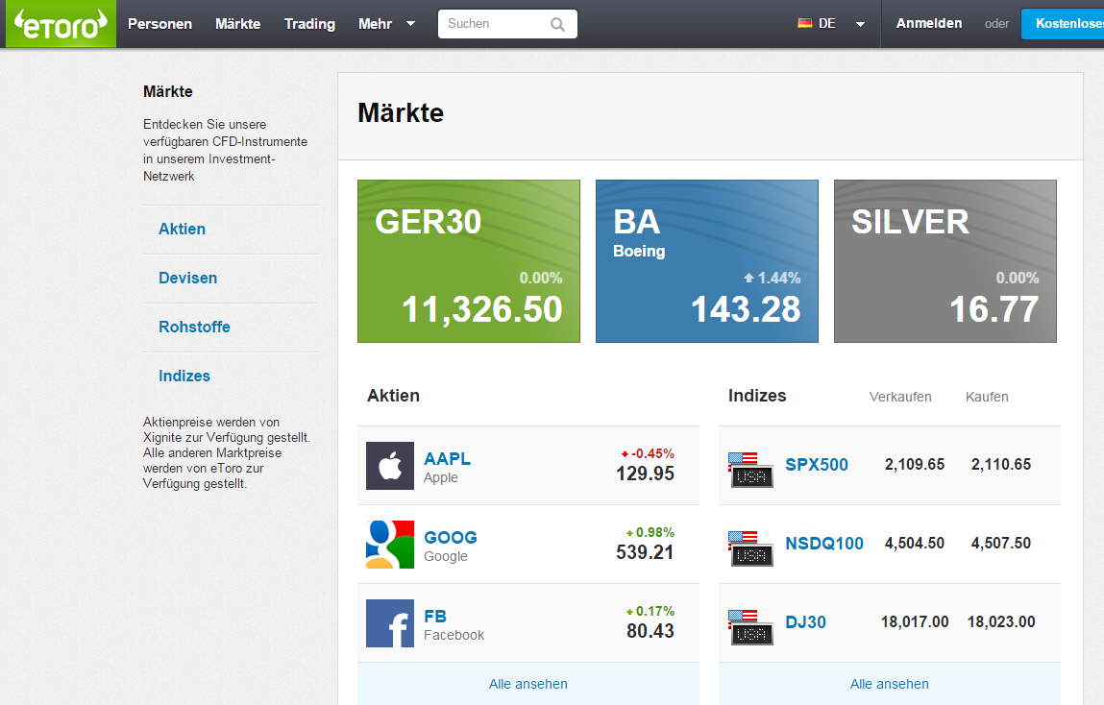Viewport: 1104px width, 705px height.
Task: Click the SPX500 buy price 2,110.65
Action: click(1001, 464)
